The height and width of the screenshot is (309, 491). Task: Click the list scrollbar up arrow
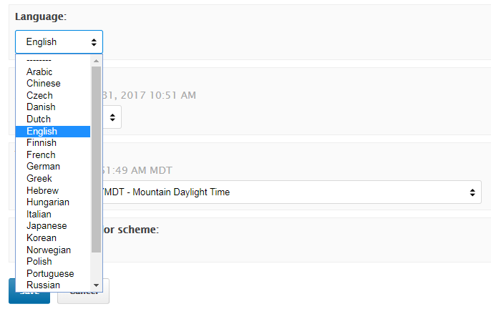(97, 61)
